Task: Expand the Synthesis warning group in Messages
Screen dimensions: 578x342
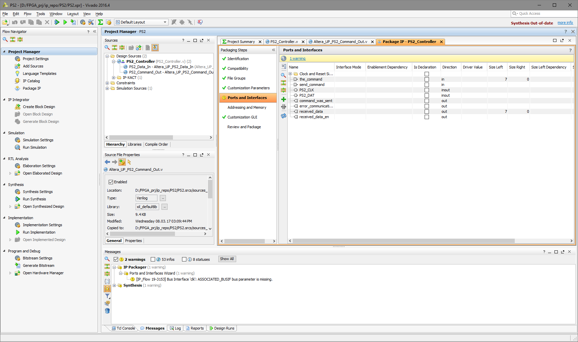Action: 114,285
